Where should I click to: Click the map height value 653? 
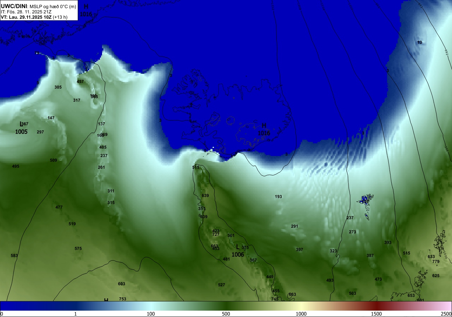(411, 295)
